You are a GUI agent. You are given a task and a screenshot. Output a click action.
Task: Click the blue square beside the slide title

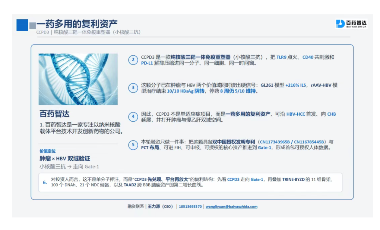point(22,25)
